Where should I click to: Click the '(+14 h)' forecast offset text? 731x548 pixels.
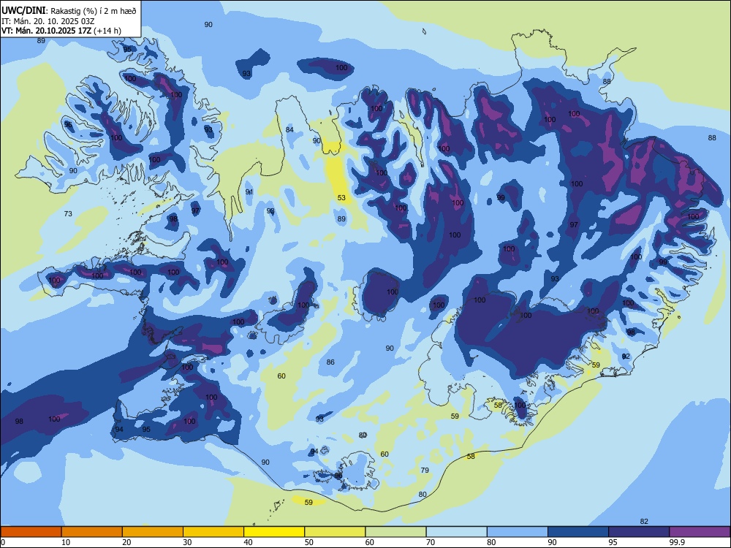tap(107, 31)
